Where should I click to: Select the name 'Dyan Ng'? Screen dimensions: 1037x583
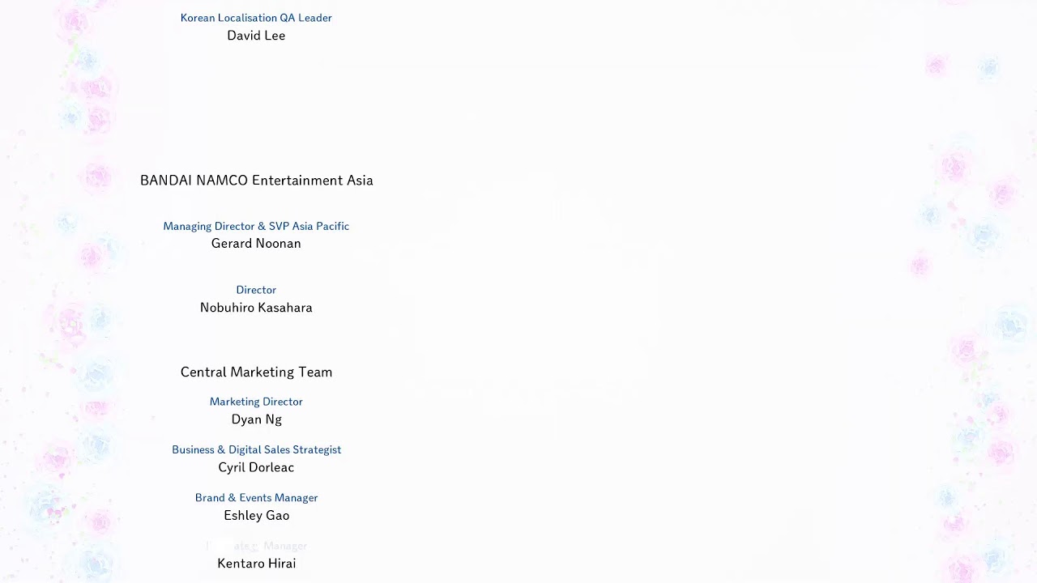[256, 419]
